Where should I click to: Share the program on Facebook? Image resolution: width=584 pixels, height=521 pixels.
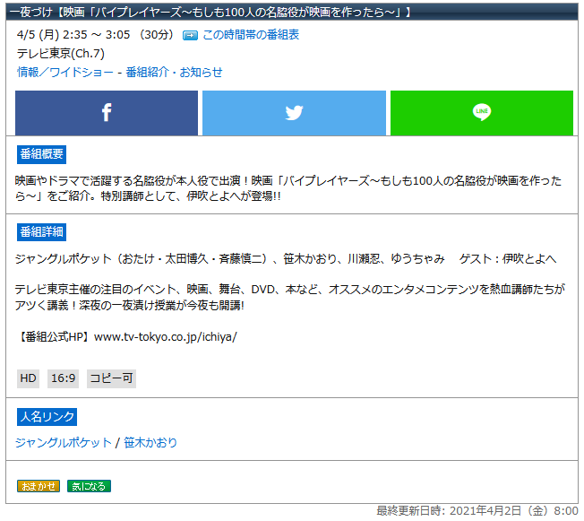pyautogui.click(x=107, y=113)
